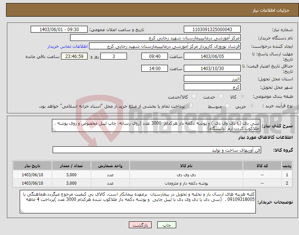Image resolution: width=299 pixels, height=235 pixels.
Task: Click the buyer organization name field
Action: [155, 38]
